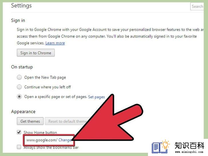Click the Sign in section heading
Viewport: 208px width, 156px height.
coord(18,20)
